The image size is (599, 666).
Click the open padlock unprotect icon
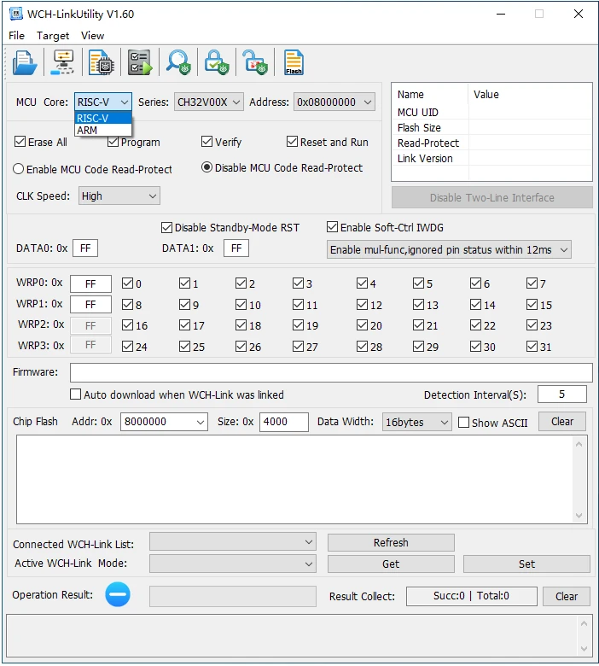tap(254, 62)
